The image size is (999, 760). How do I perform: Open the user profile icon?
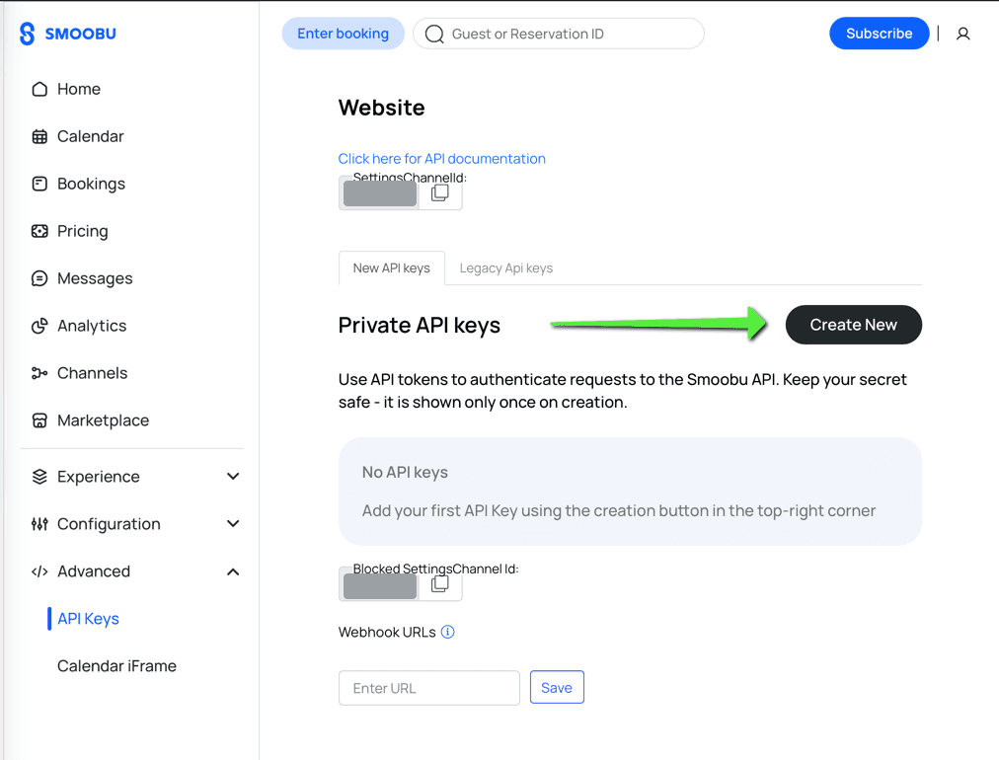(962, 34)
